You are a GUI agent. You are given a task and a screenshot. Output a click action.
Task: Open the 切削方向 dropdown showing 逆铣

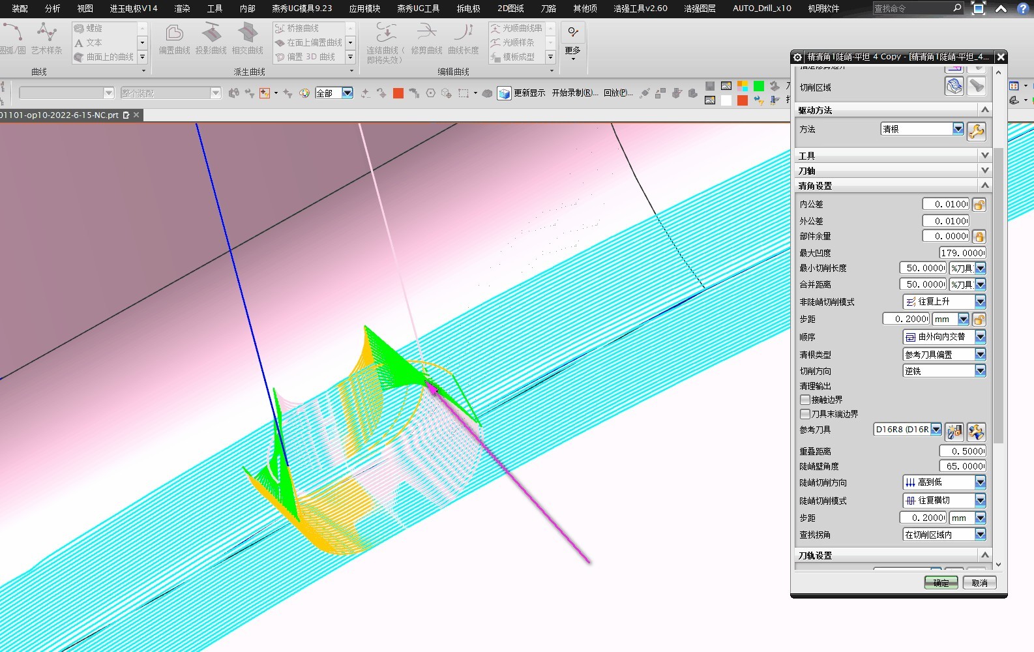[980, 371]
